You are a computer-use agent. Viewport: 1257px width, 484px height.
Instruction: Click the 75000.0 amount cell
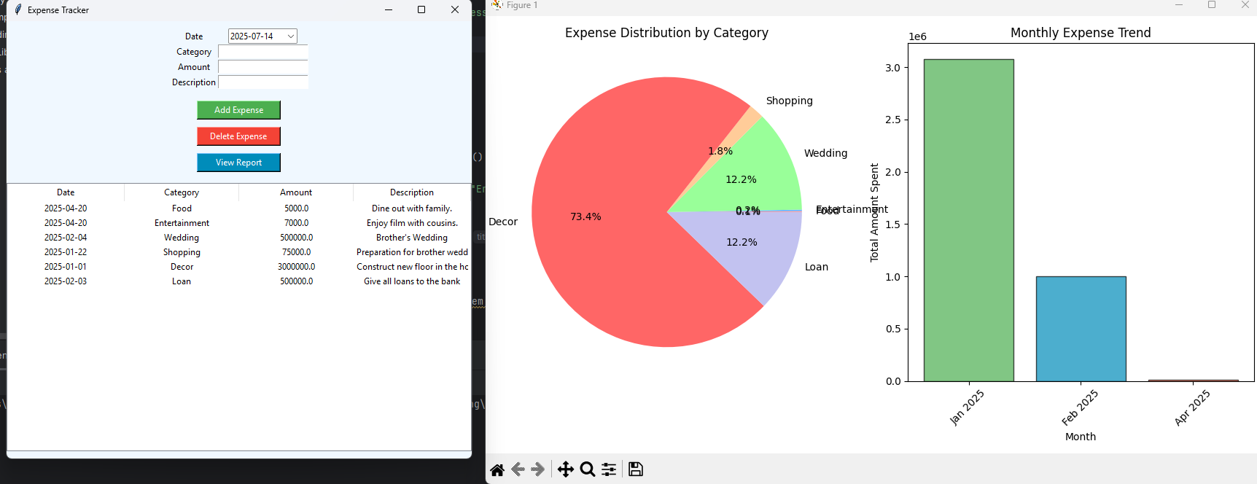pos(296,252)
